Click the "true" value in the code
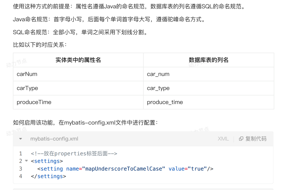The width and height of the screenshot is (289, 190). [197, 169]
